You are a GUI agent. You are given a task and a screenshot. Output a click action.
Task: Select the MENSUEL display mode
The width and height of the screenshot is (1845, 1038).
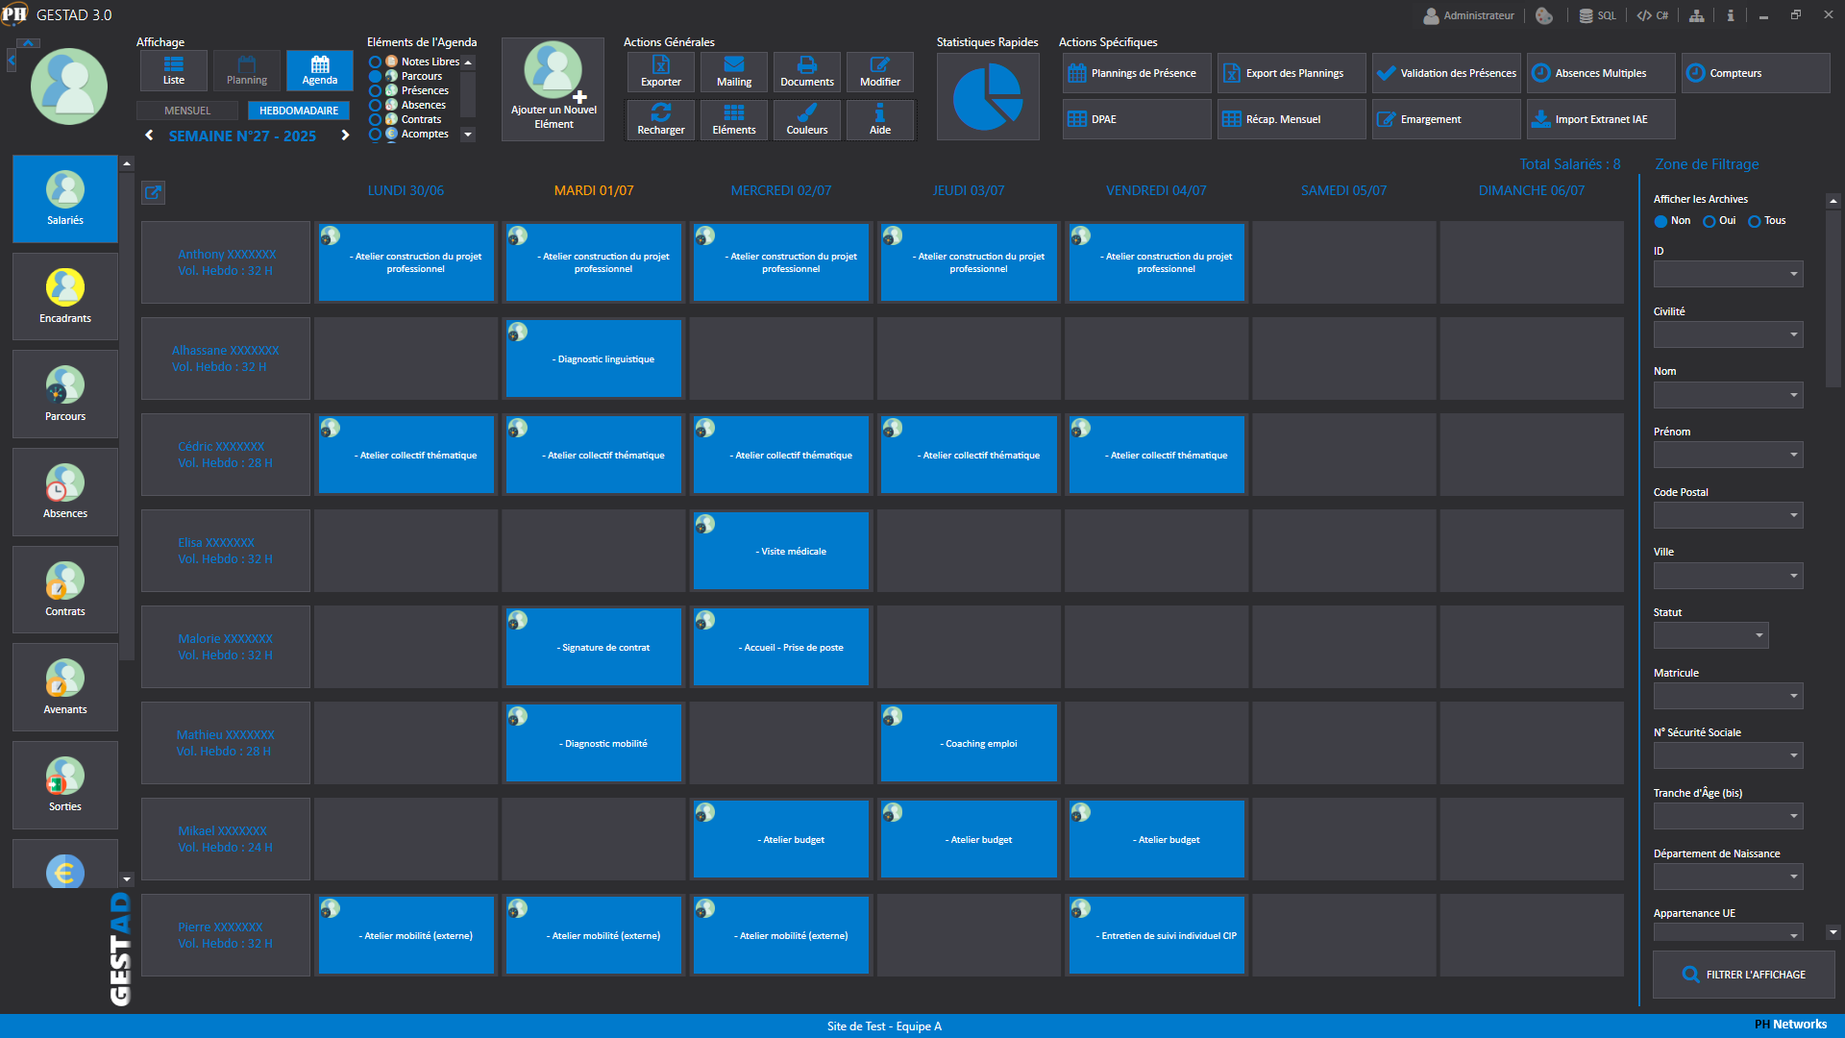pos(187,111)
